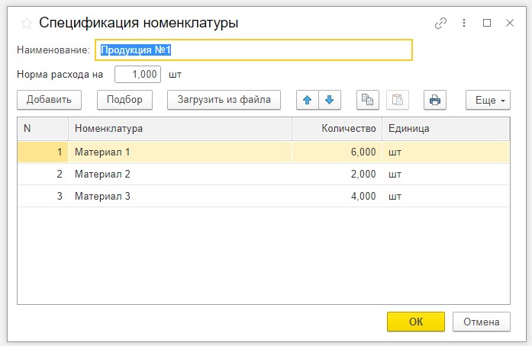This screenshot has height=346, width=532.
Task: Edit the Норма расхода на quantity field
Action: click(x=137, y=75)
